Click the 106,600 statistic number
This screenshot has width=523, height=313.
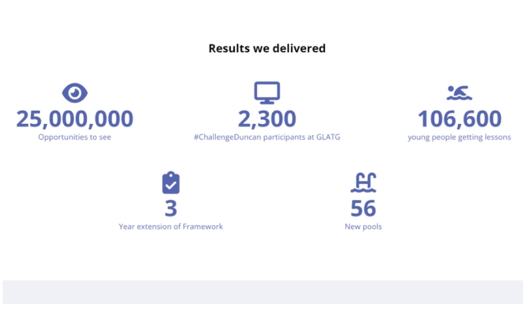(x=459, y=119)
